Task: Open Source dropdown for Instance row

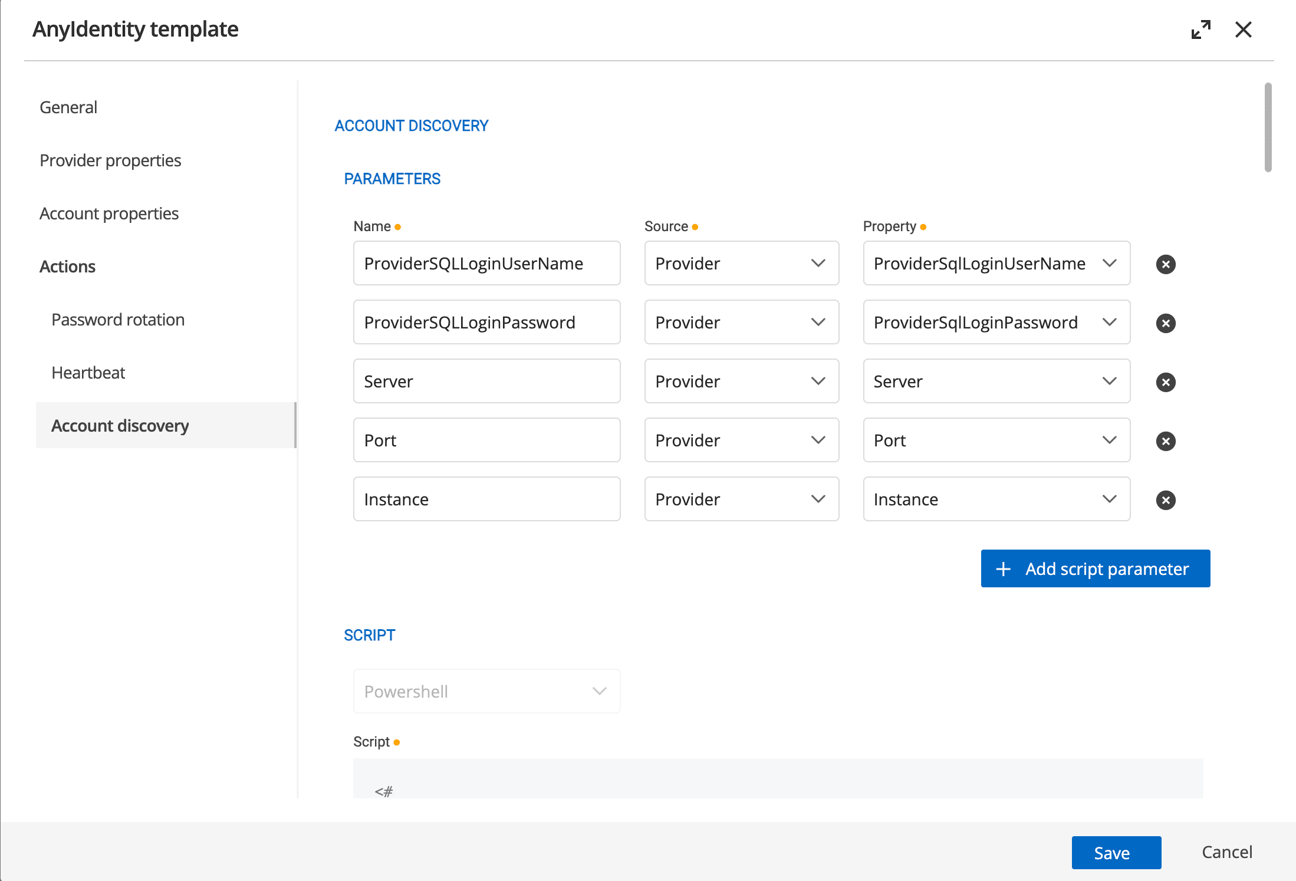Action: [741, 499]
